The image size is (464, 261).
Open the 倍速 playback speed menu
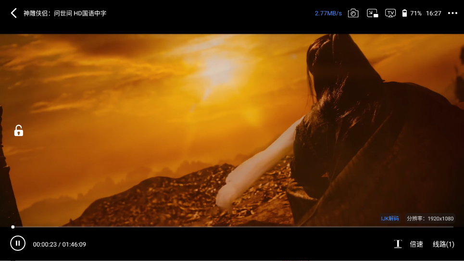[416, 244]
